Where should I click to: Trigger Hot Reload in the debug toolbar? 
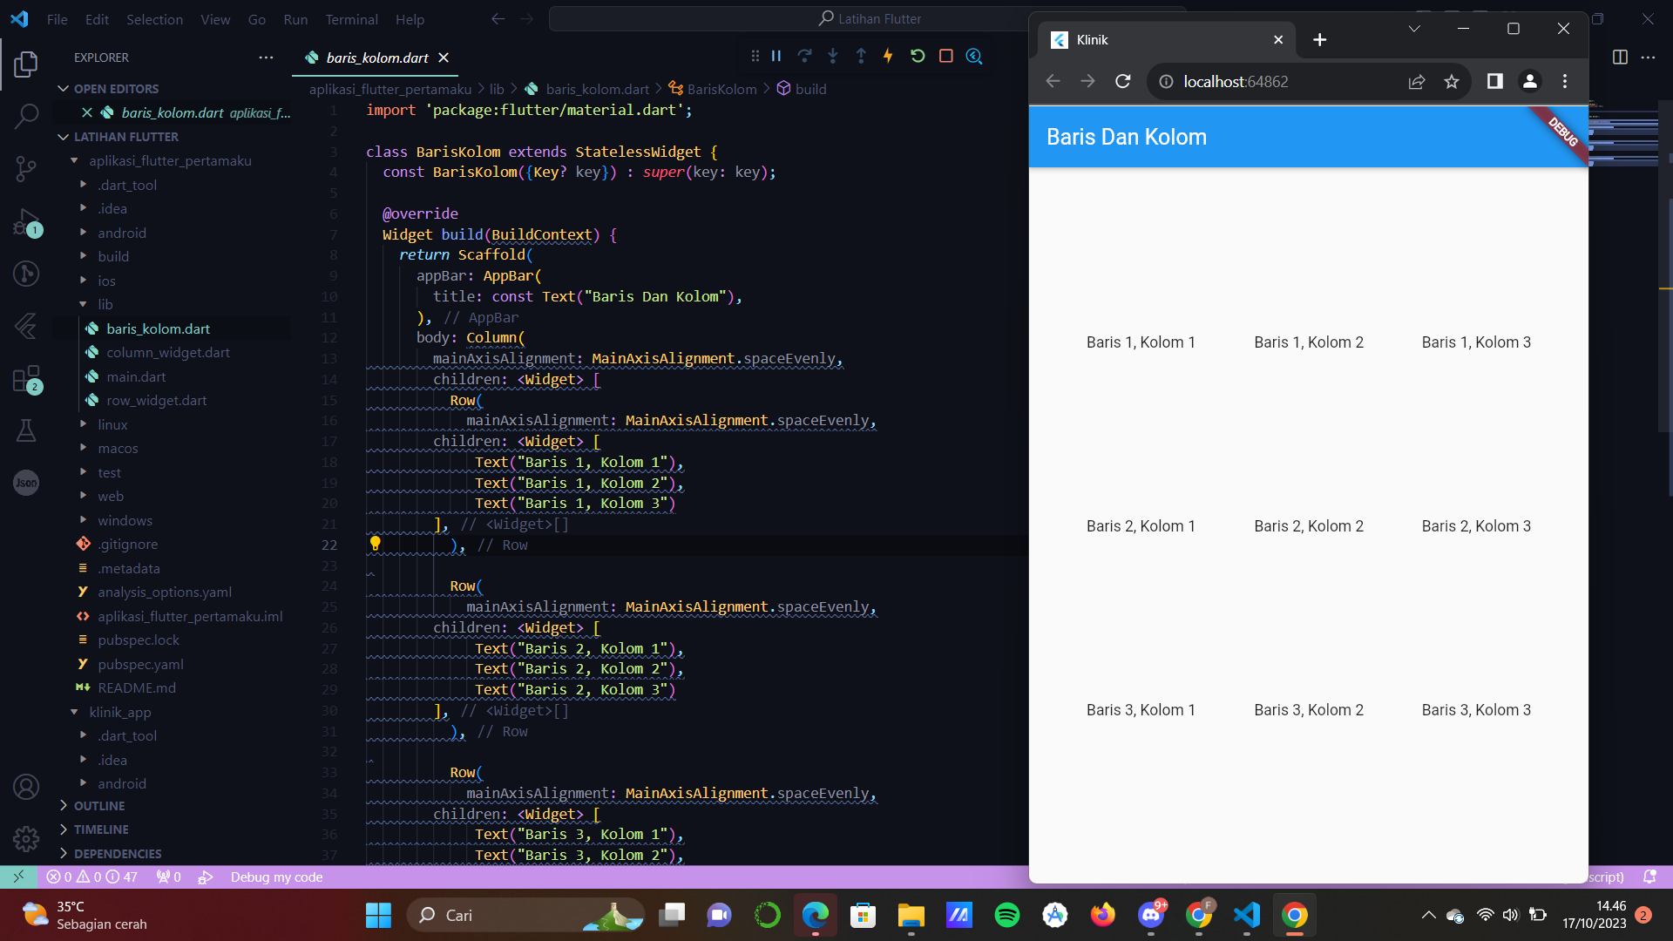[x=888, y=55]
